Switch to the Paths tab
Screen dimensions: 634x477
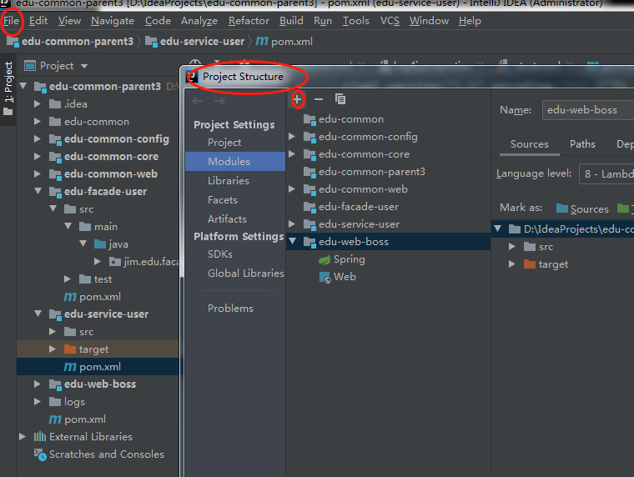[582, 144]
